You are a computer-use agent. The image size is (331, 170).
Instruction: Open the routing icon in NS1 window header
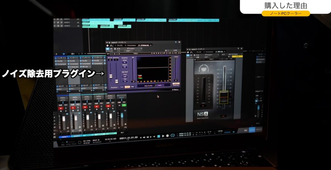[191, 52]
